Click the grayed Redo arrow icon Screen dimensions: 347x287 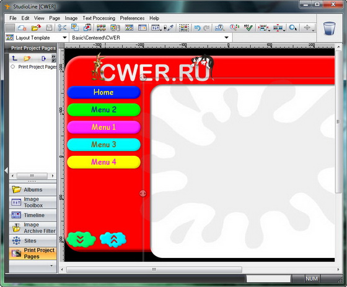coord(206,28)
